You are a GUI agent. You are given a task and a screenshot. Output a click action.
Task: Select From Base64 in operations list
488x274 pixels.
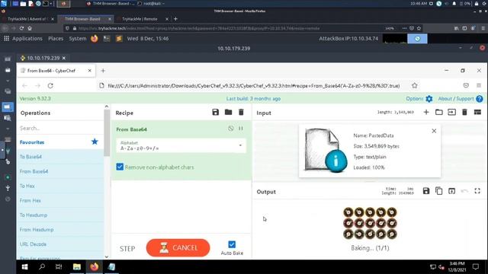(60, 171)
